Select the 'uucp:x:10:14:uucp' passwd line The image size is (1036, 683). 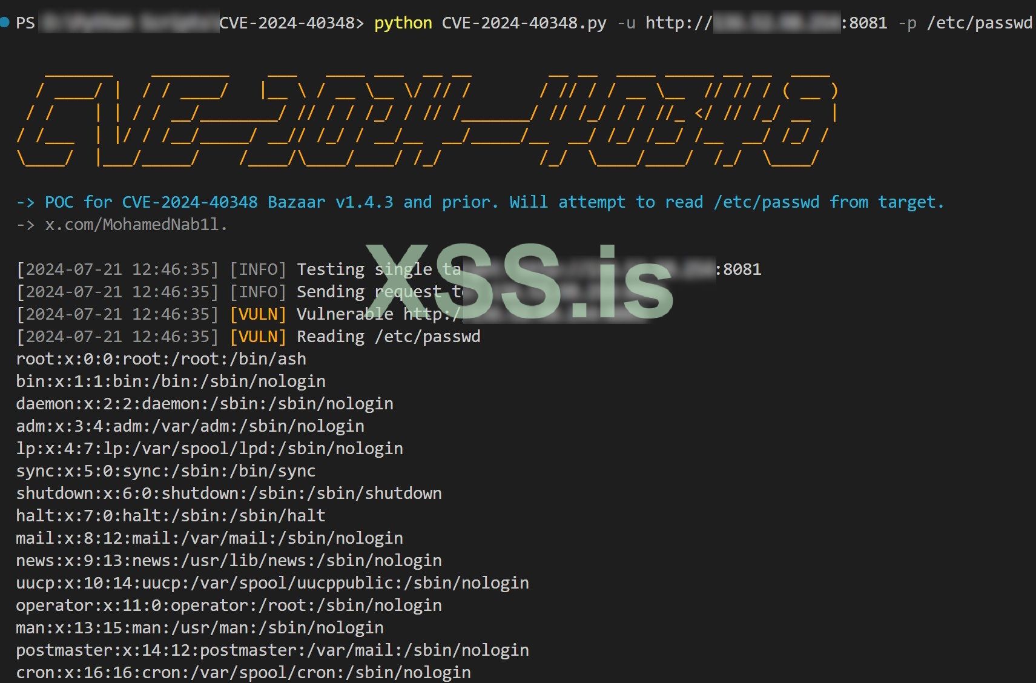coord(272,583)
